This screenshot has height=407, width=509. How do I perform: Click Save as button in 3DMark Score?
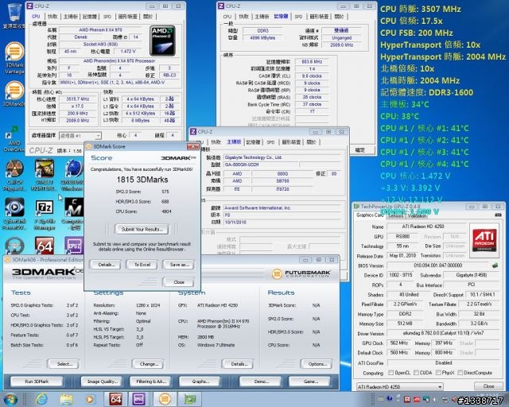pos(179,265)
